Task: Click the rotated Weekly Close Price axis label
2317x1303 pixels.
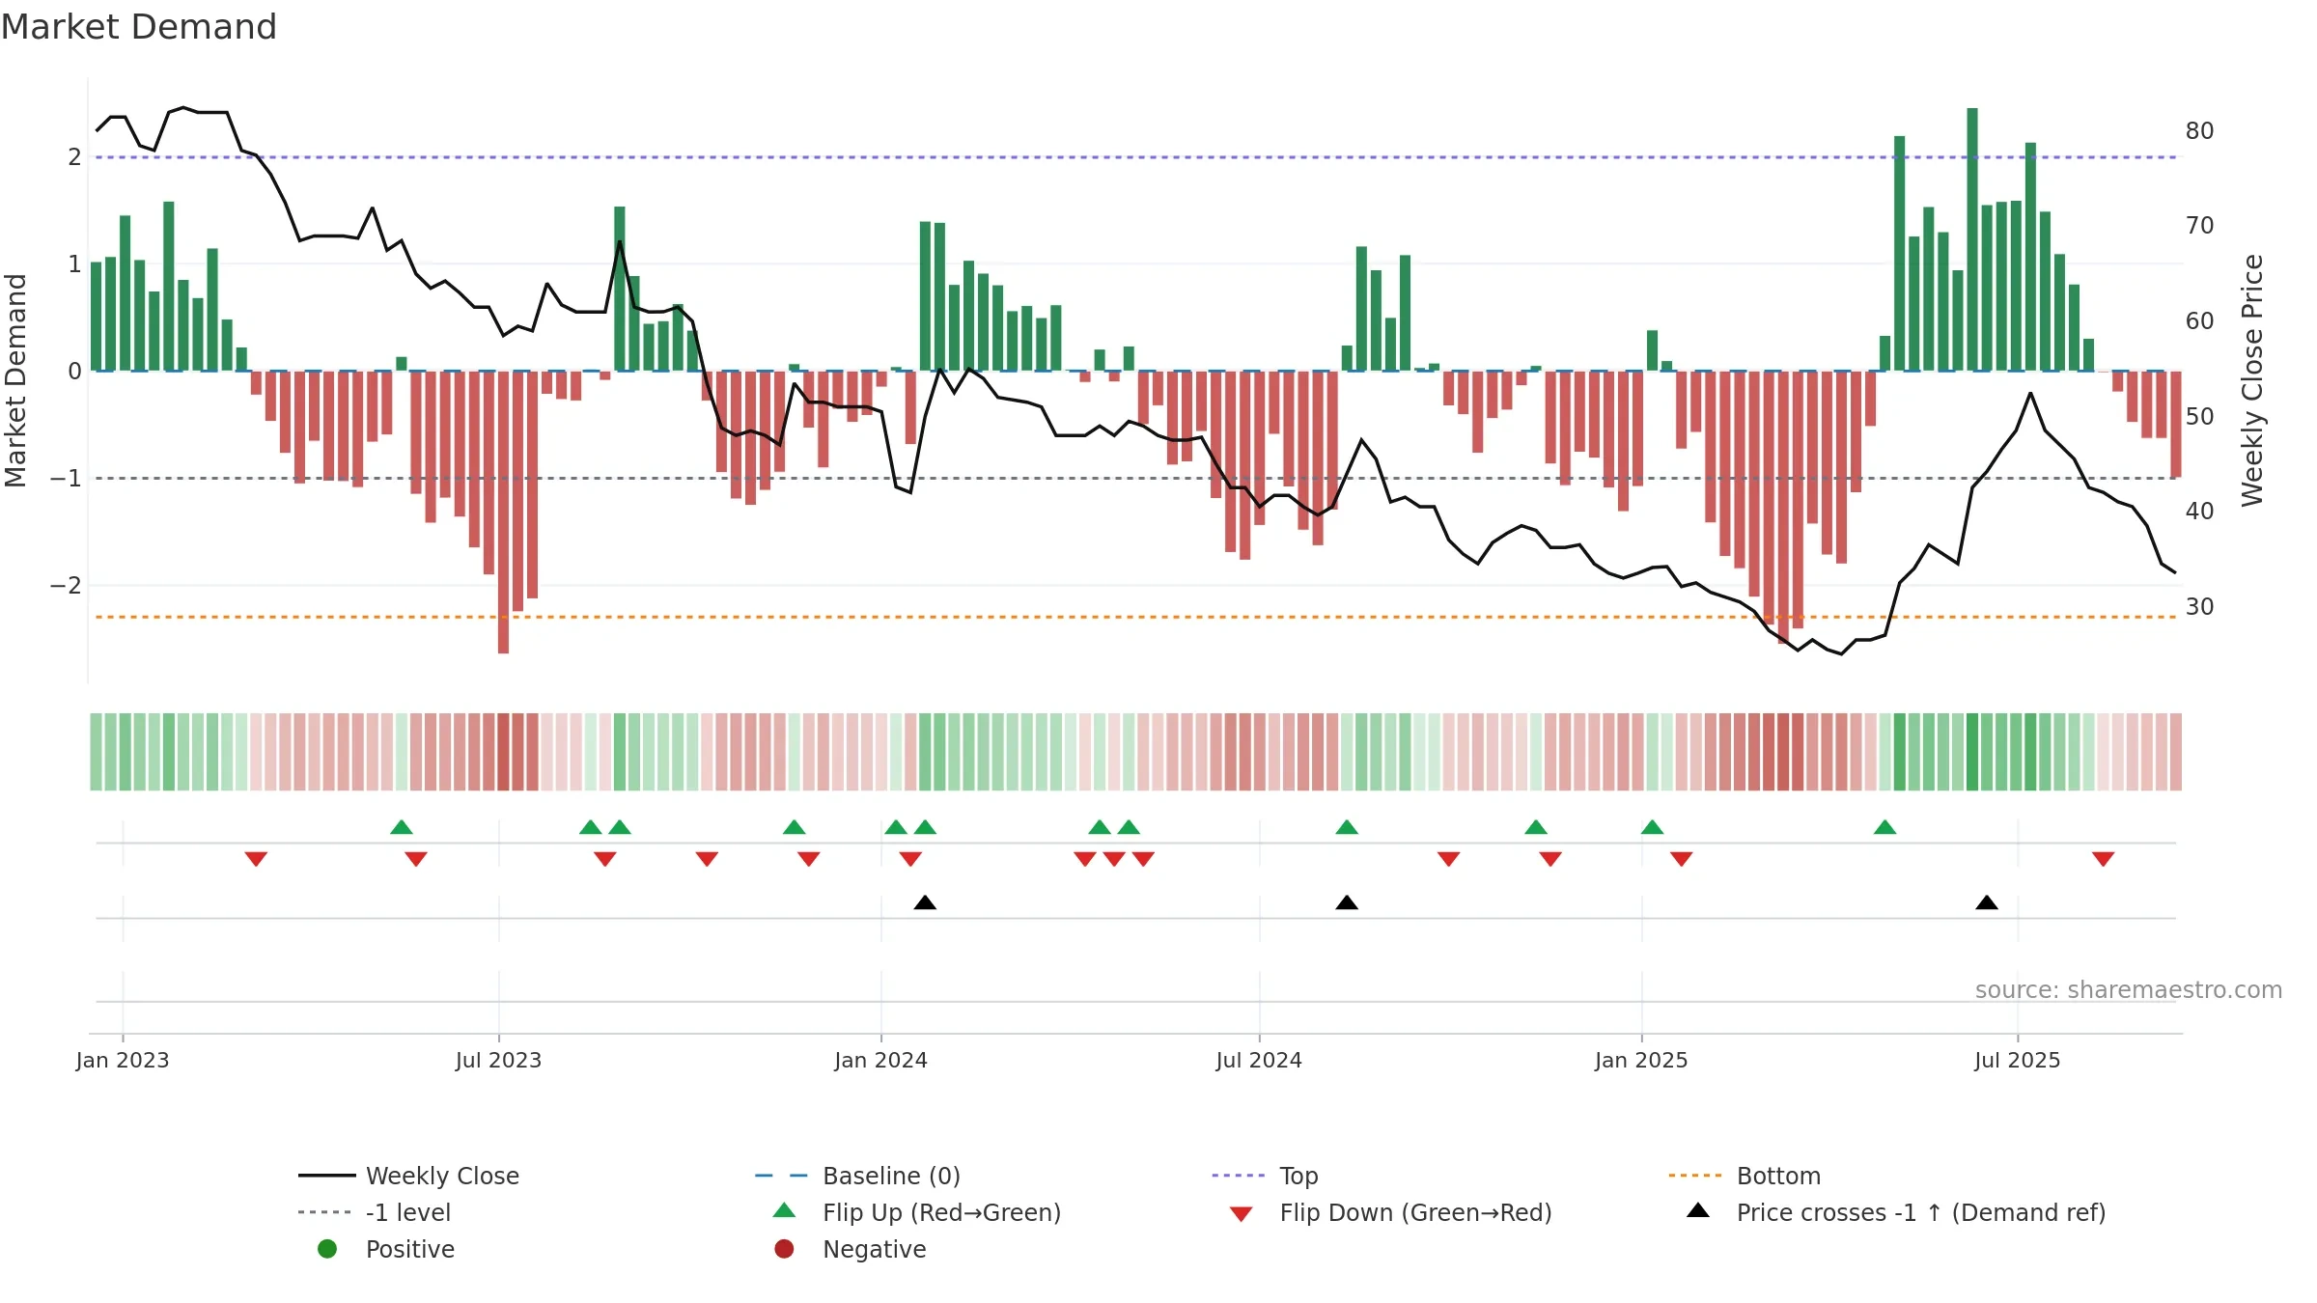Action: (2252, 380)
